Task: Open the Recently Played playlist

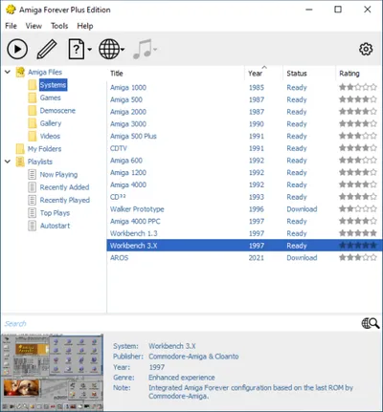Action: [x=65, y=200]
